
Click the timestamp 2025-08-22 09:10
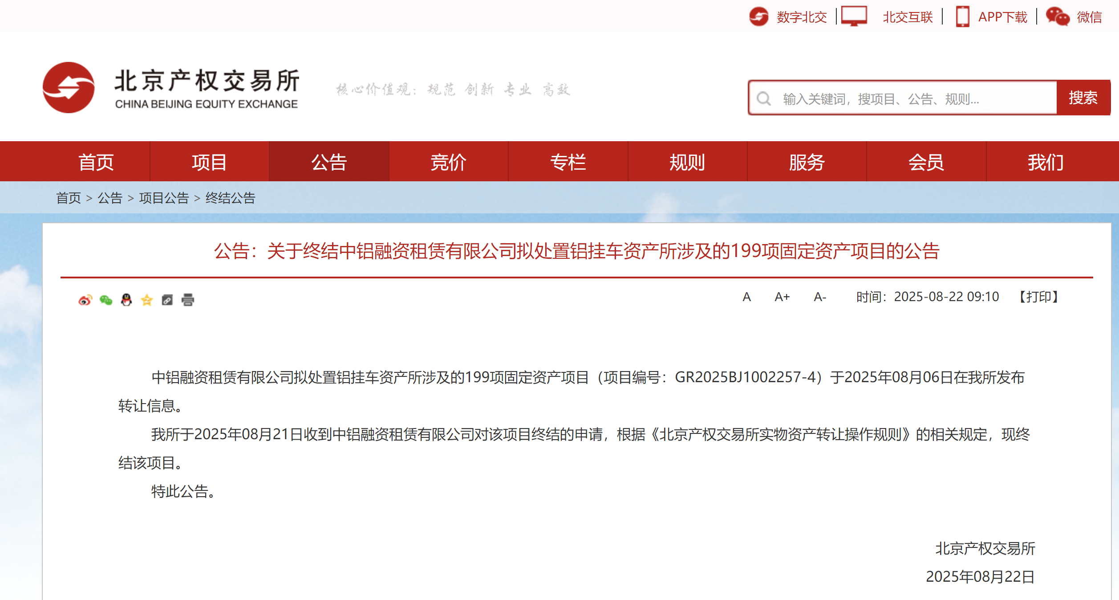click(x=947, y=297)
